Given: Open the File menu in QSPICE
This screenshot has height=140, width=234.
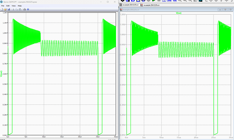Looking at the screenshot, I should point(3,6).
